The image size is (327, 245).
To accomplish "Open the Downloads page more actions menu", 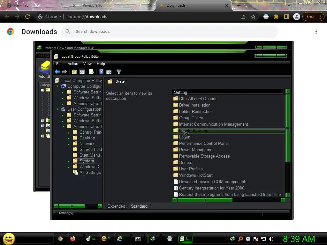I will pyautogui.click(x=316, y=32).
